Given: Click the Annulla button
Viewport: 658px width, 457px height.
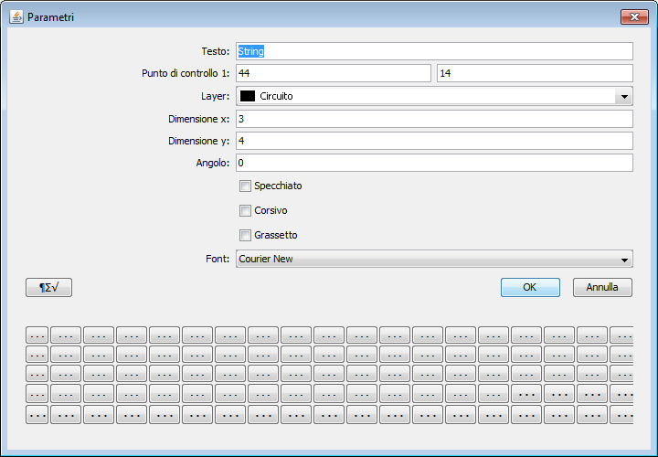Looking at the screenshot, I should tap(602, 287).
